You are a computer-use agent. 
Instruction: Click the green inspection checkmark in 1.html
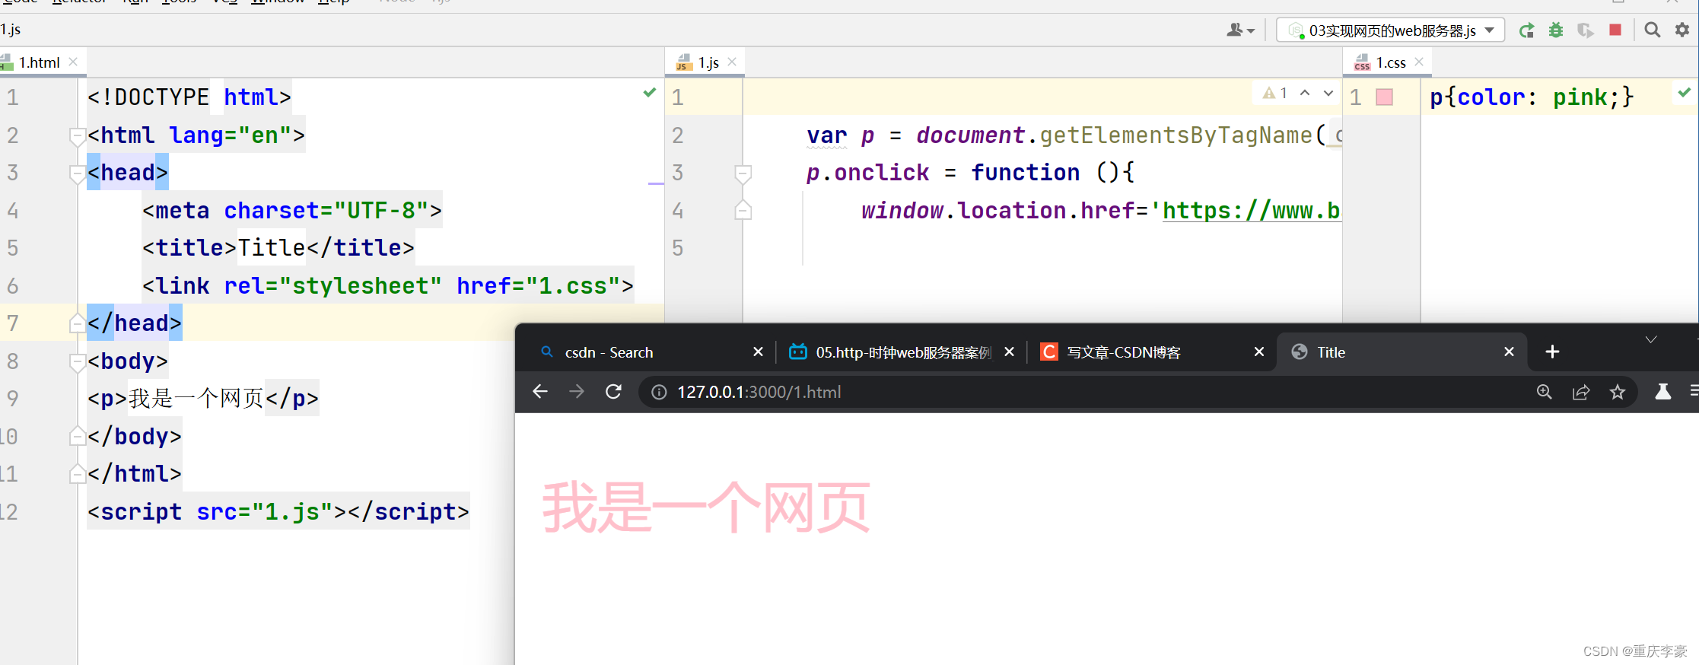(649, 92)
